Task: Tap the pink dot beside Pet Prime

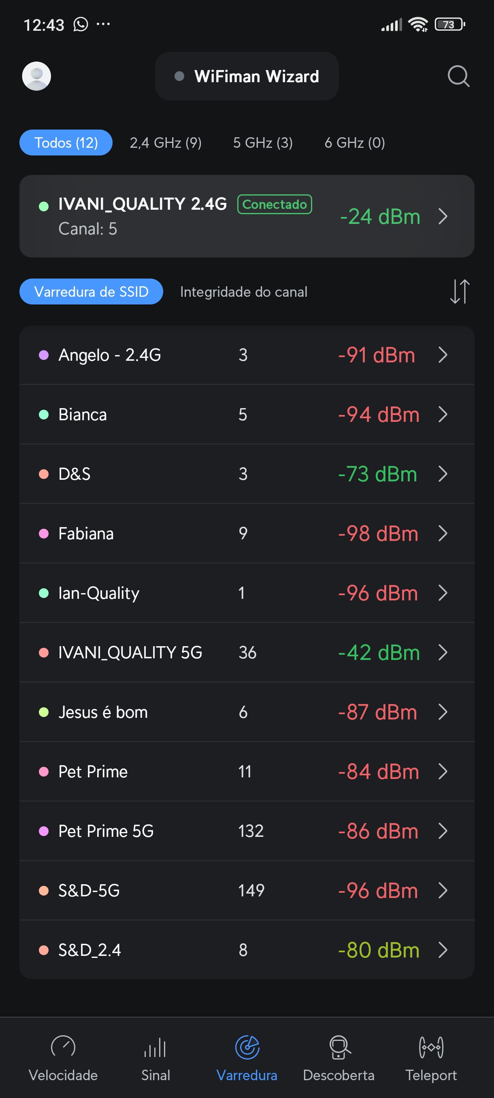Action: click(43, 772)
